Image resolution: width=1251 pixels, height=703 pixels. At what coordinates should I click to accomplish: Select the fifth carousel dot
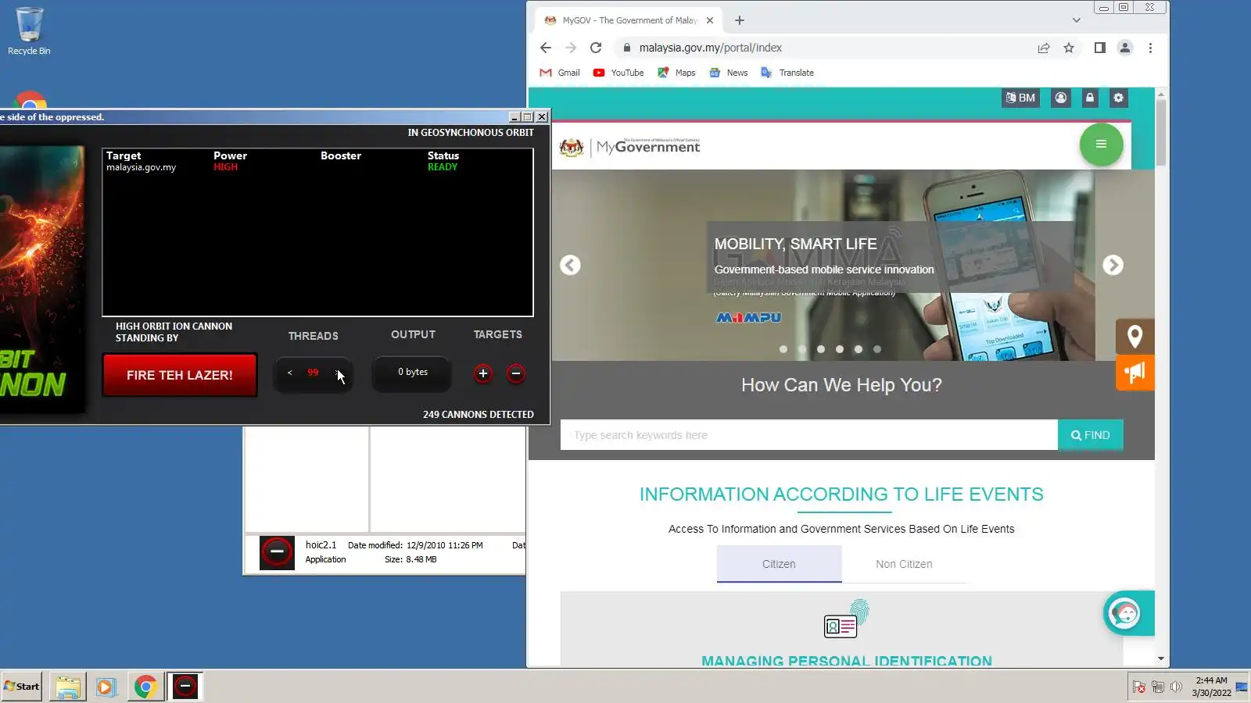coord(858,349)
